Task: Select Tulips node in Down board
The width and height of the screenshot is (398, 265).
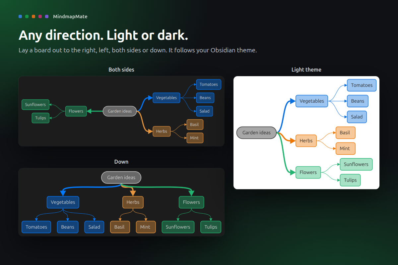Action: pyautogui.click(x=211, y=227)
